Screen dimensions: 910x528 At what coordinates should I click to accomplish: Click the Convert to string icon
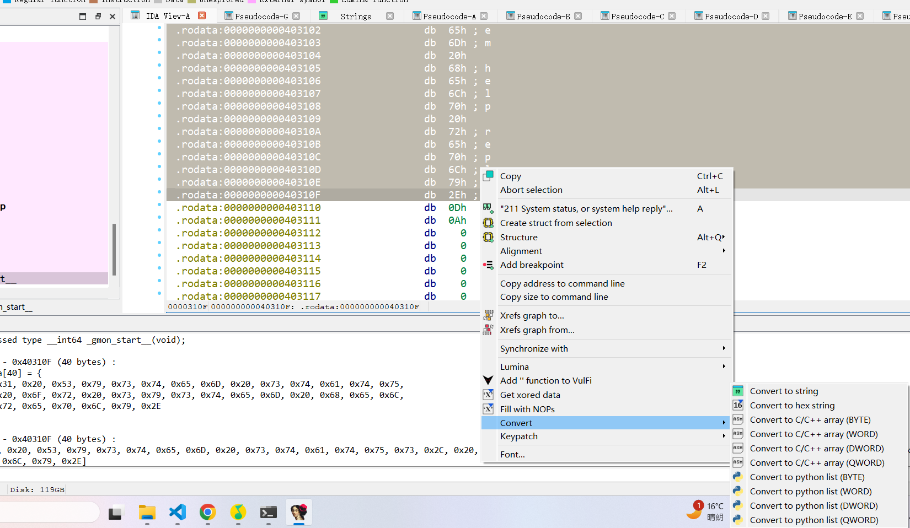[x=738, y=391]
